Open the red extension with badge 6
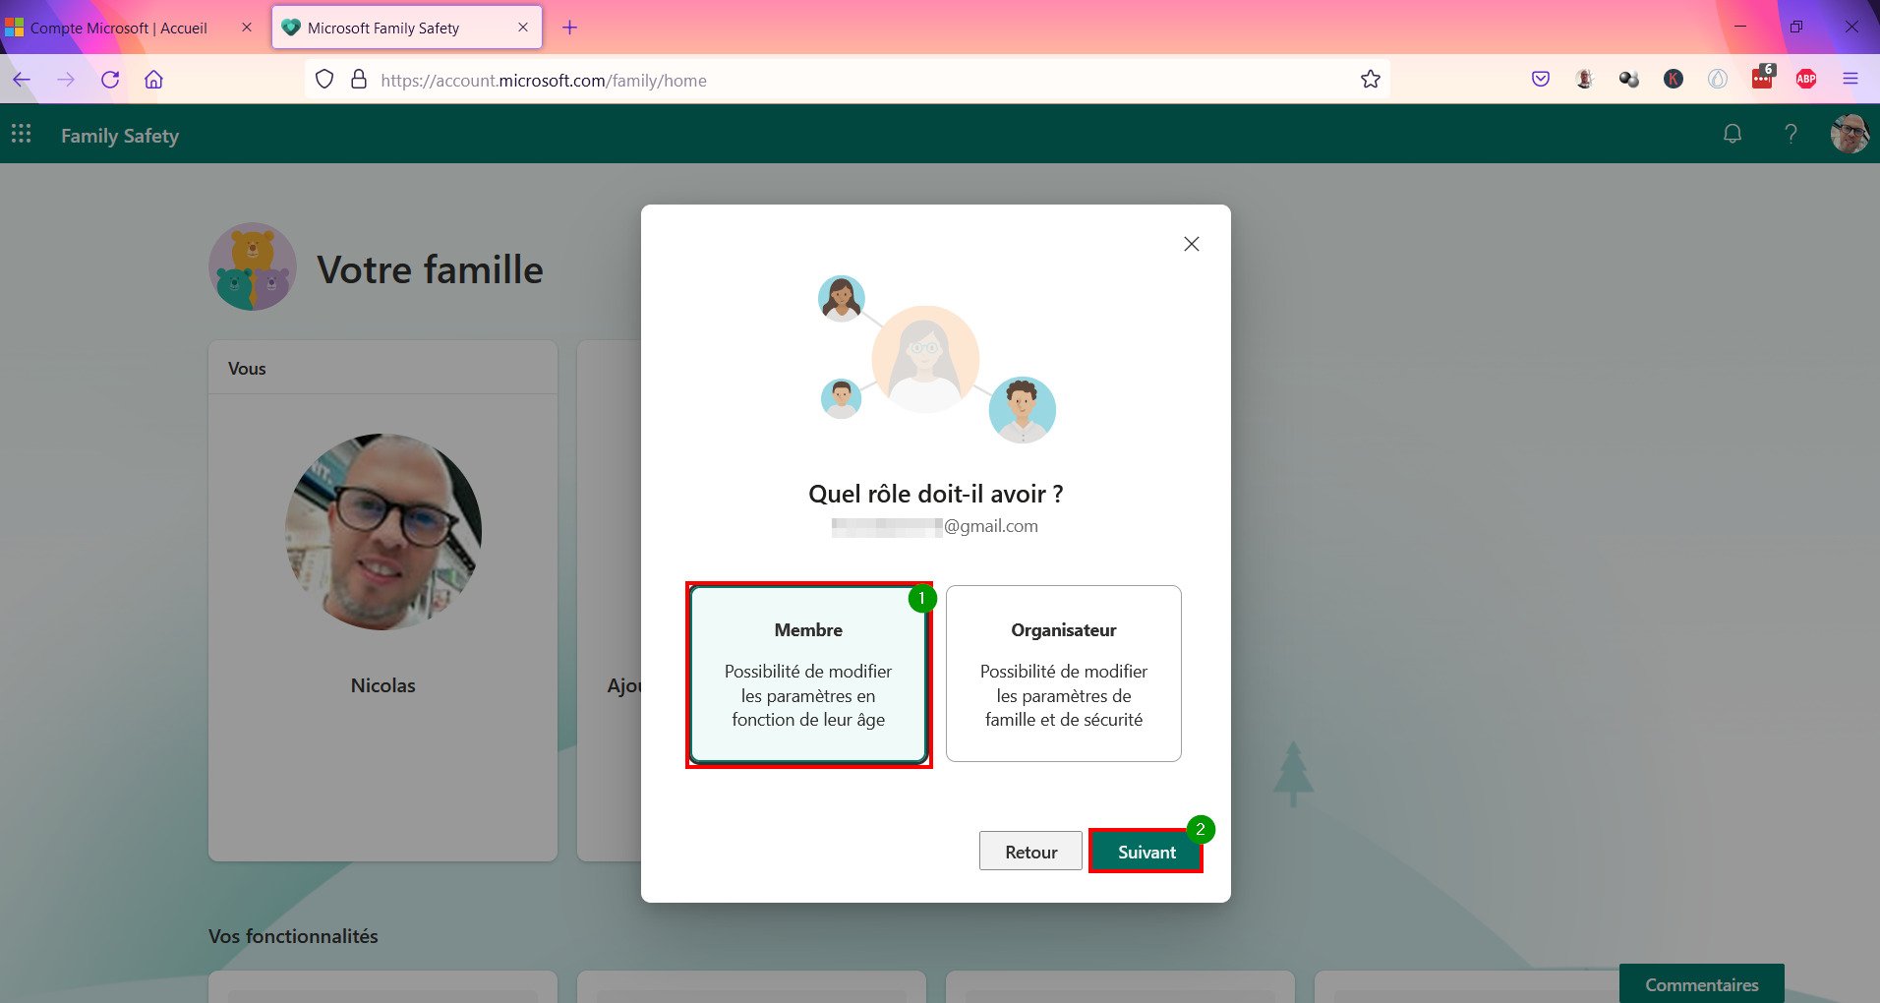This screenshot has height=1003, width=1880. click(1763, 78)
